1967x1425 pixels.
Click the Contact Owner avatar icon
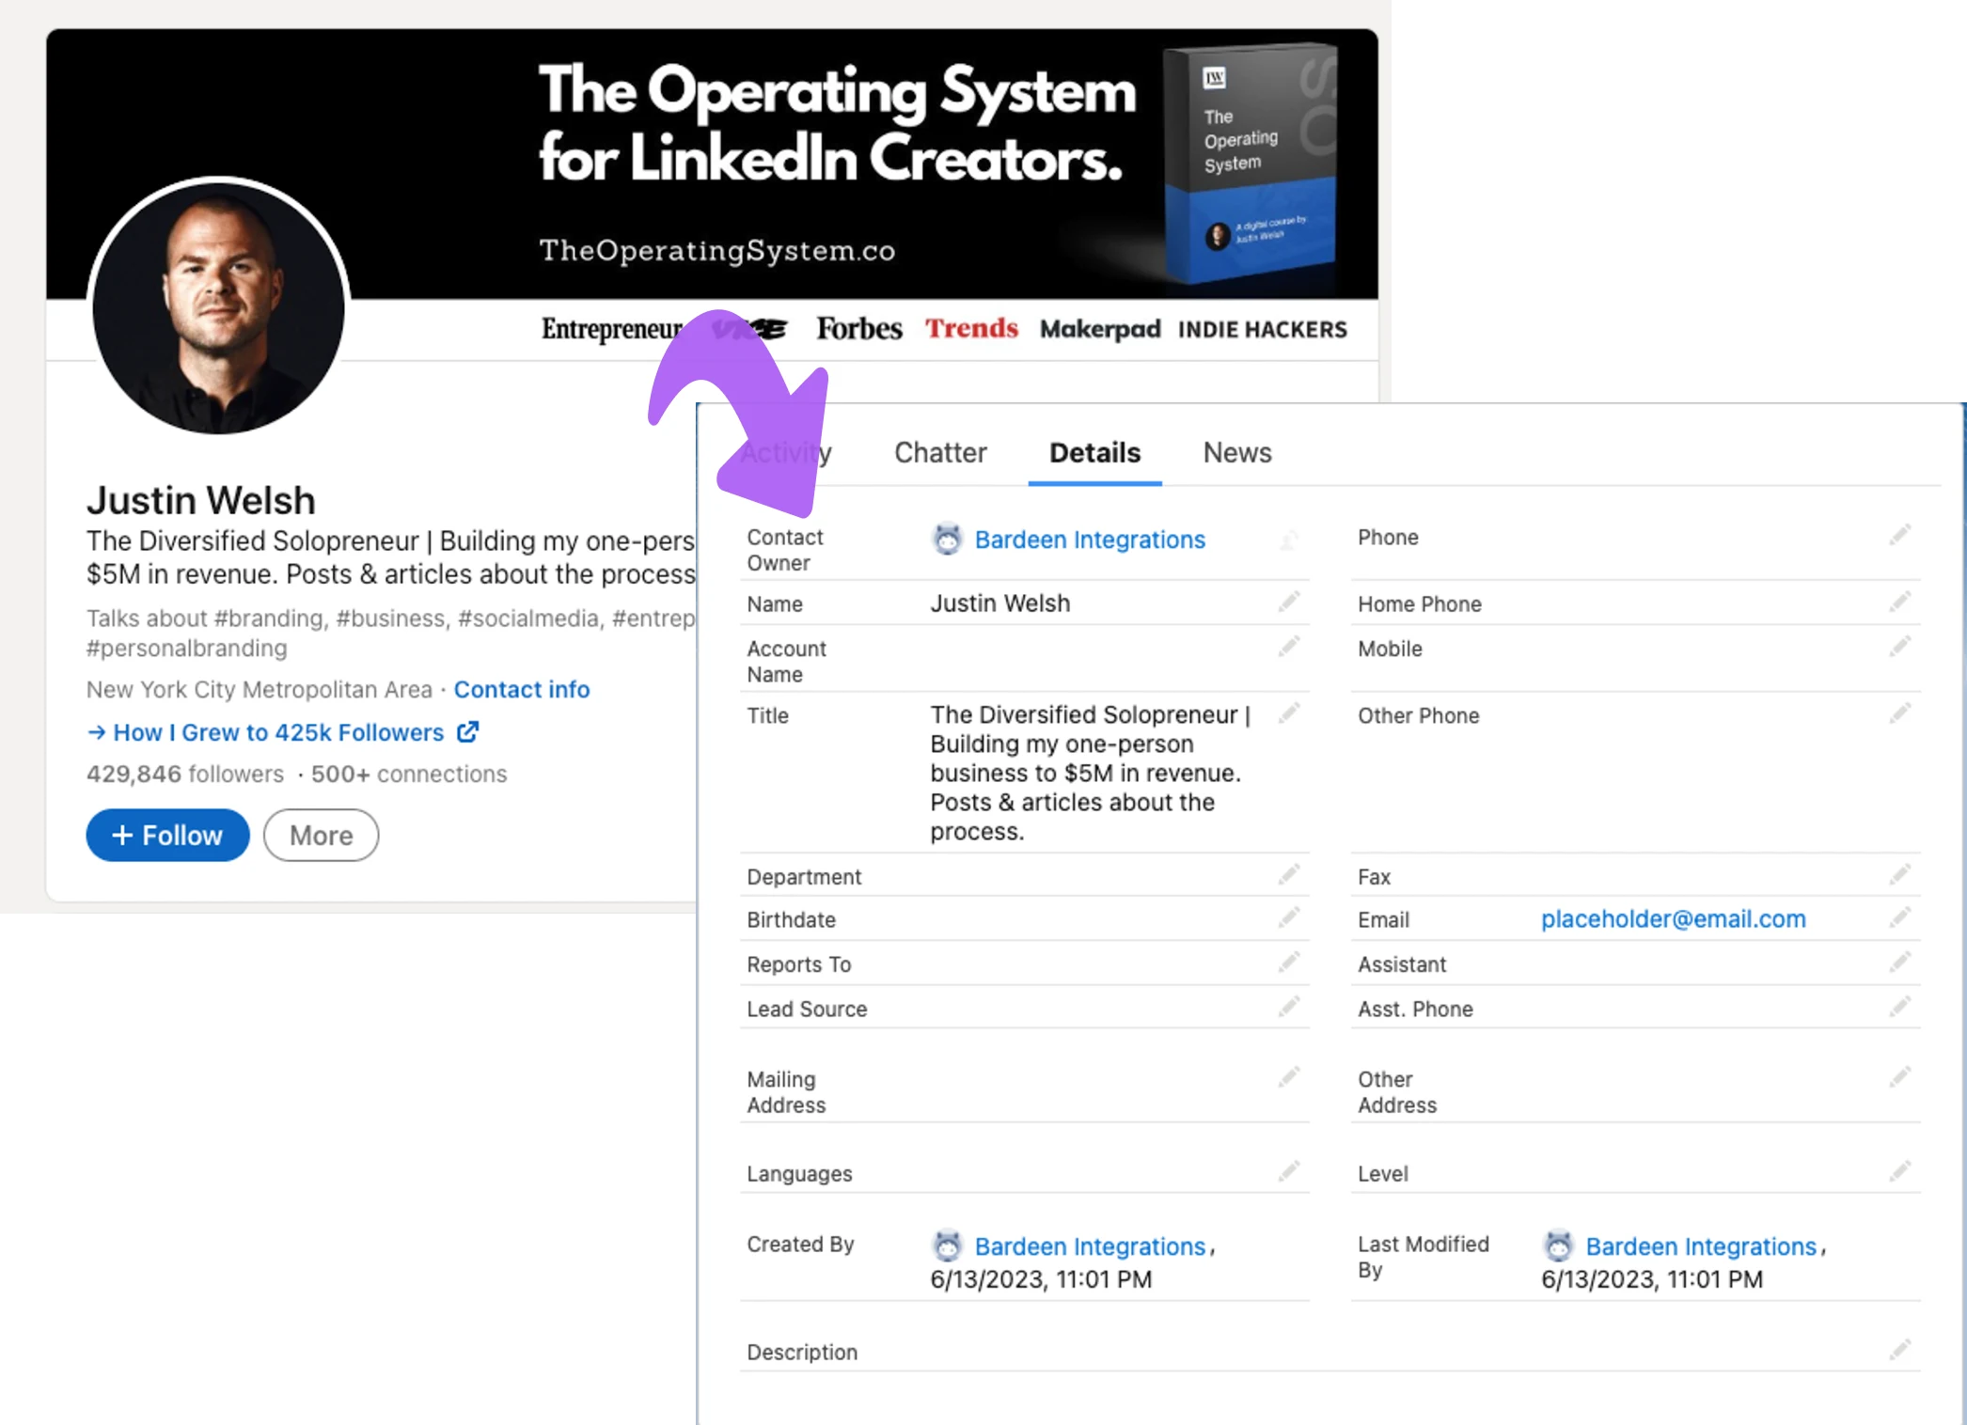pos(947,539)
